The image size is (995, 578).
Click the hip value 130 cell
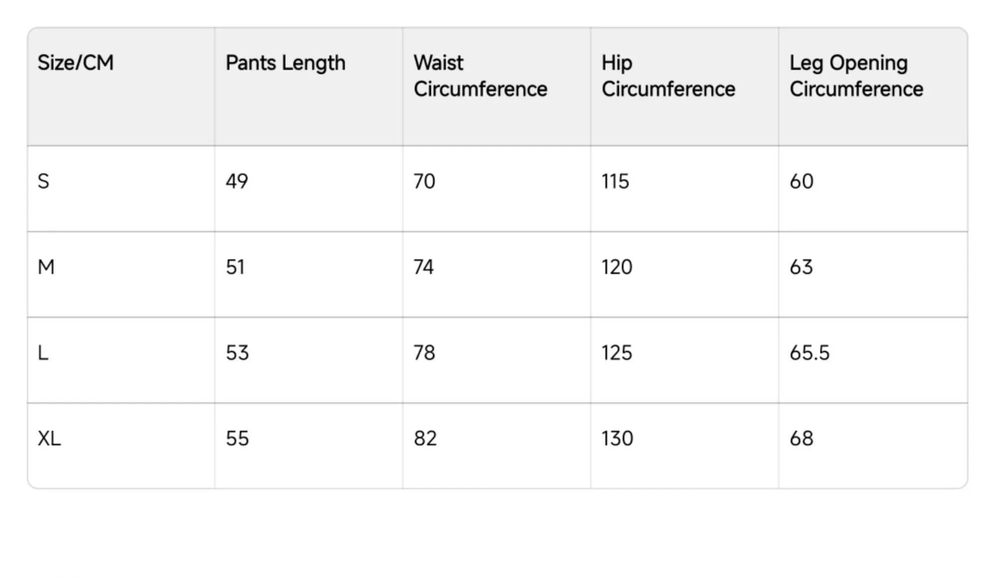(617, 439)
